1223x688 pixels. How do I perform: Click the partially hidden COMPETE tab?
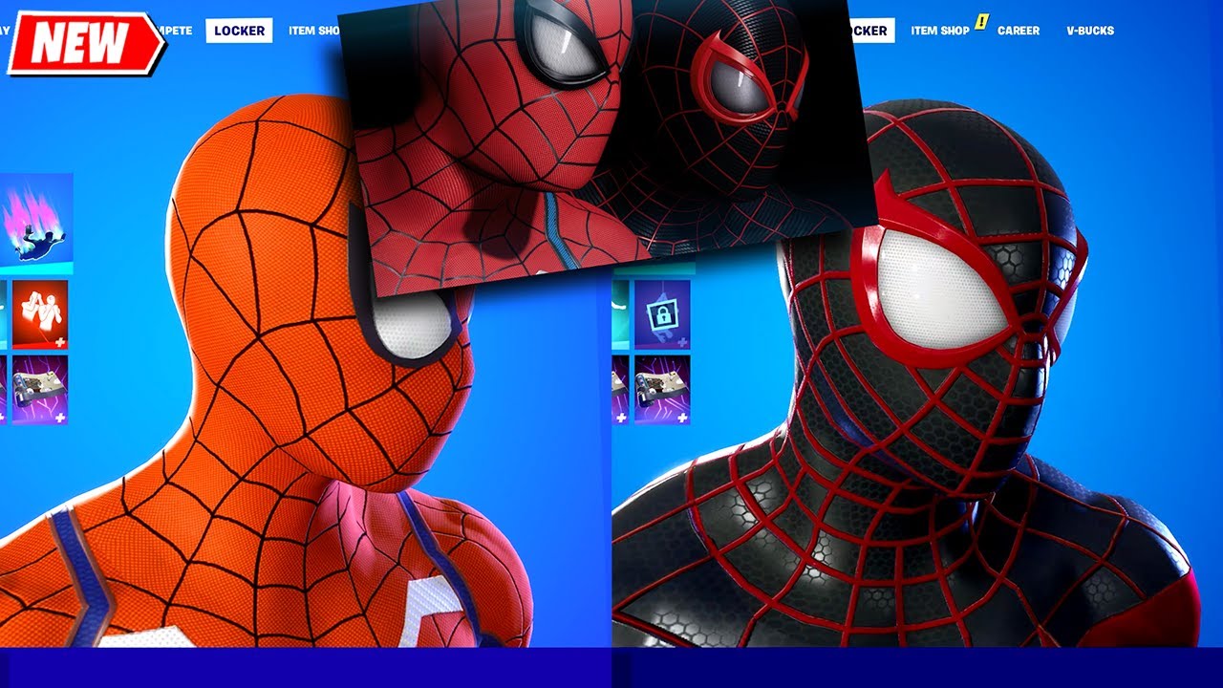click(179, 31)
